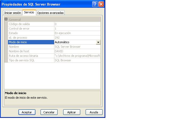Click the DAVID host name value
Screen dimensions: 192x120
[x=59, y=51]
